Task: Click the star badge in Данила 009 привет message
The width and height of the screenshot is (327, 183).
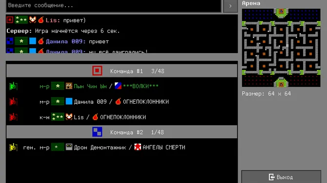Action: point(21,41)
